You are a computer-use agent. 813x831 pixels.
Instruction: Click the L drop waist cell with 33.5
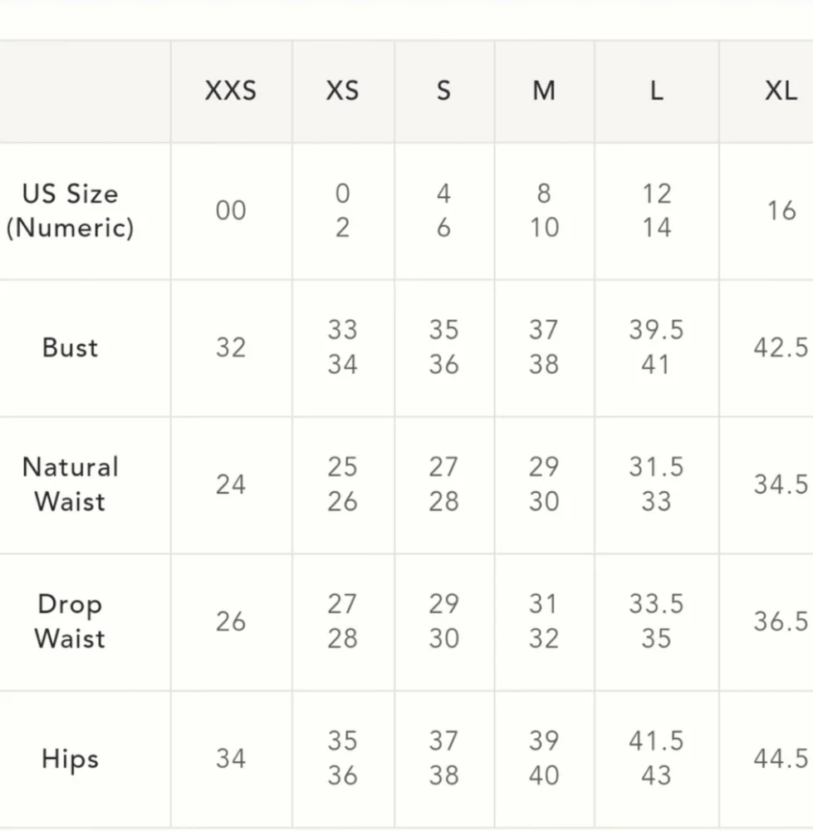point(657,603)
